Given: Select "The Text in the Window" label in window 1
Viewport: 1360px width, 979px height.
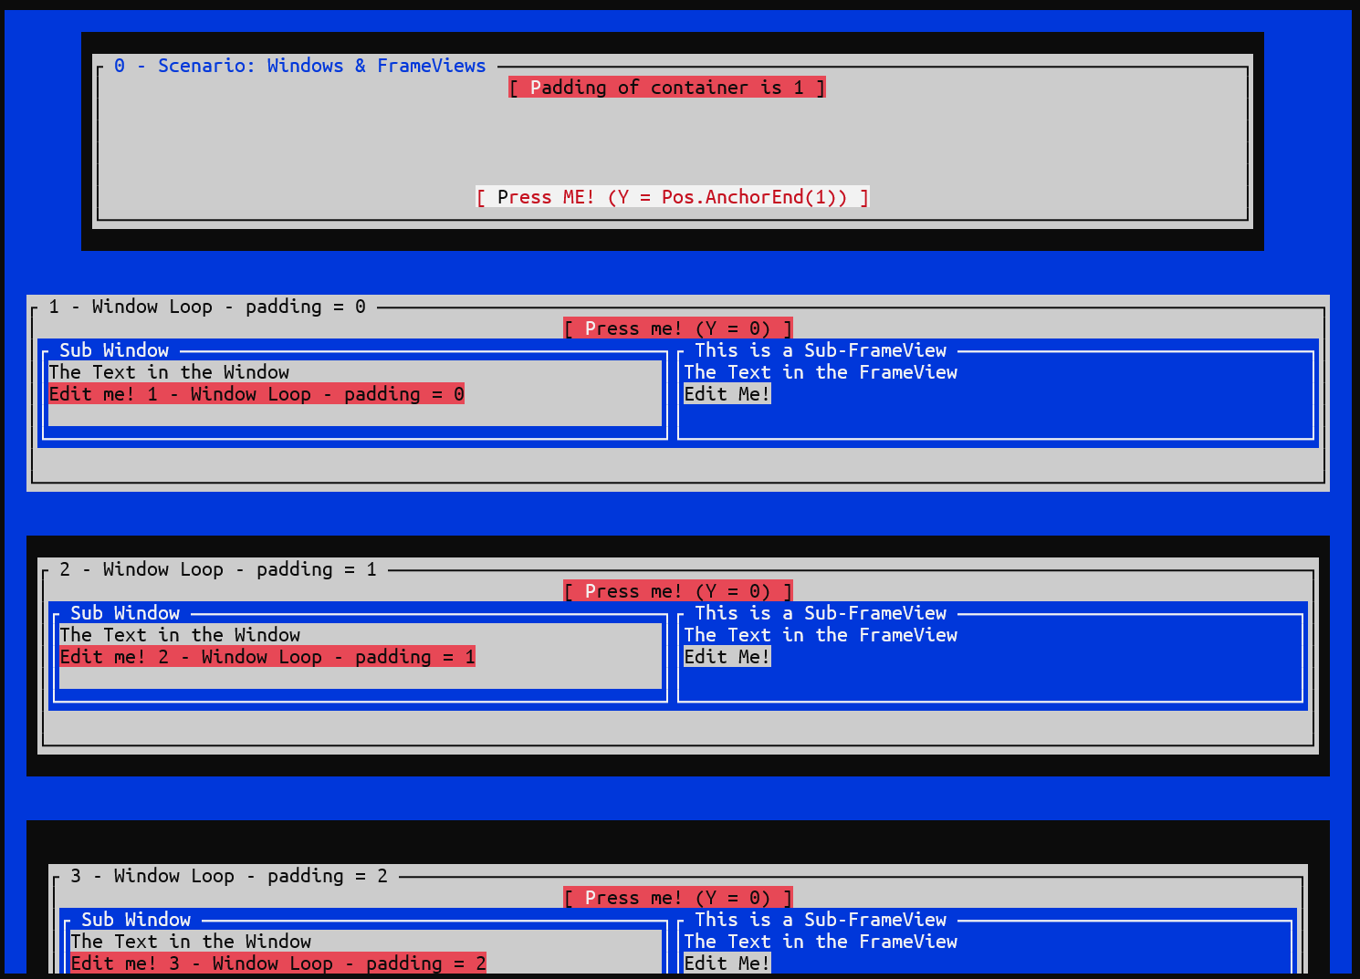Looking at the screenshot, I should tap(169, 371).
